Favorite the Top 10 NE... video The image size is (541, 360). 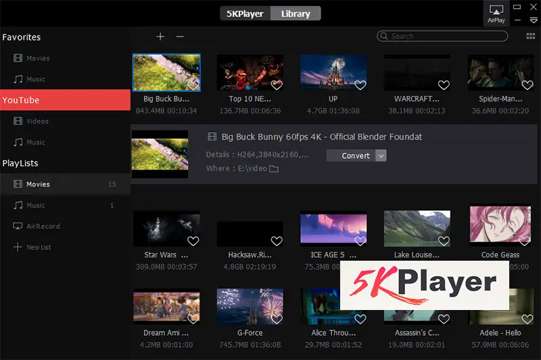coord(277,84)
